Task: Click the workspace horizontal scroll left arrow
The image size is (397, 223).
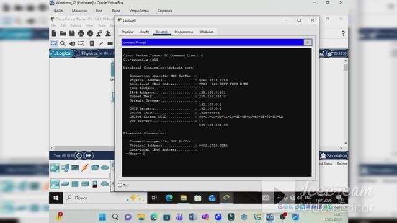Action: pyautogui.click(x=51, y=149)
